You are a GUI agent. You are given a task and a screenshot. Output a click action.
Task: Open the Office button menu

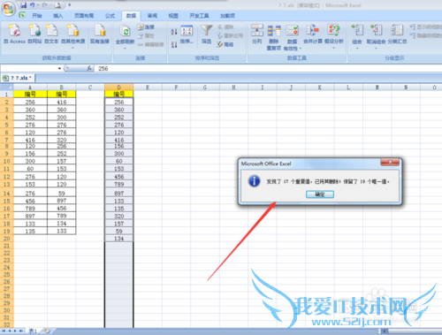tap(8, 8)
